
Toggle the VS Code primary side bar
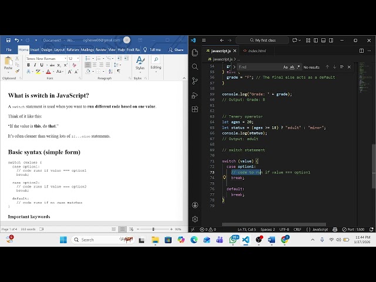316,41
